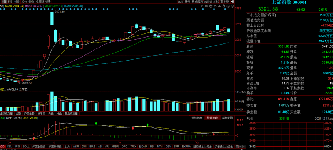Open the 九转 toolbar item
The image size is (333, 150).
point(180,2)
